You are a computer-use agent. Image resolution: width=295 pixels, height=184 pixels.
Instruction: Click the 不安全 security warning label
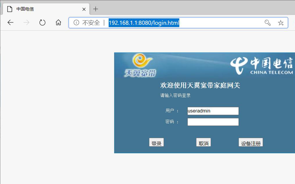point(91,23)
